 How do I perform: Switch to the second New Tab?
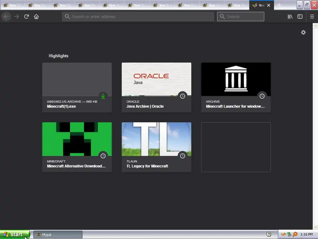tap(37, 5)
